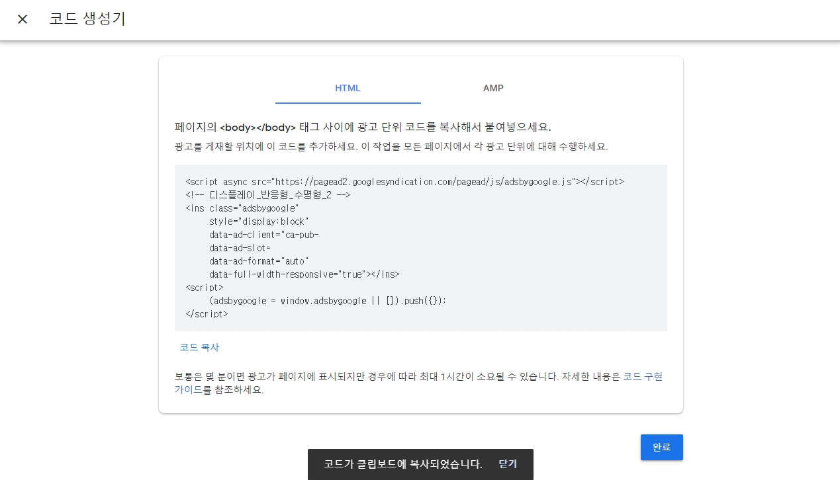
Task: Switch to the HTML tab
Action: (x=348, y=88)
